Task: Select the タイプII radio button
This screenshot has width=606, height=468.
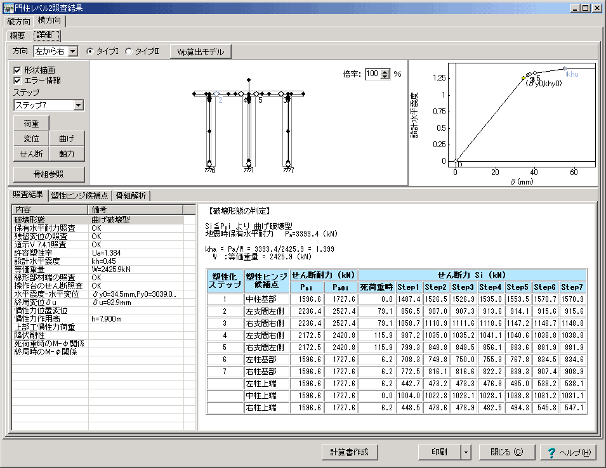Action: (129, 51)
